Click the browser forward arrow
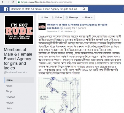The height and width of the screenshot is (113, 124). click(8, 2)
